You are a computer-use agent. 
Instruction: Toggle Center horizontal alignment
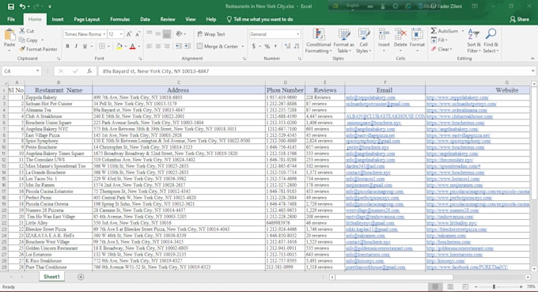(157, 46)
